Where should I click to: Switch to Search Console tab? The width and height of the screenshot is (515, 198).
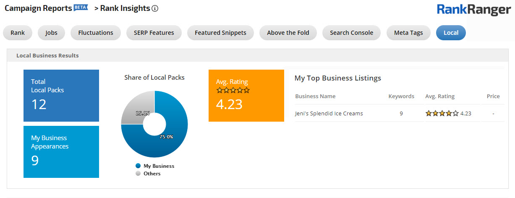[x=351, y=33]
